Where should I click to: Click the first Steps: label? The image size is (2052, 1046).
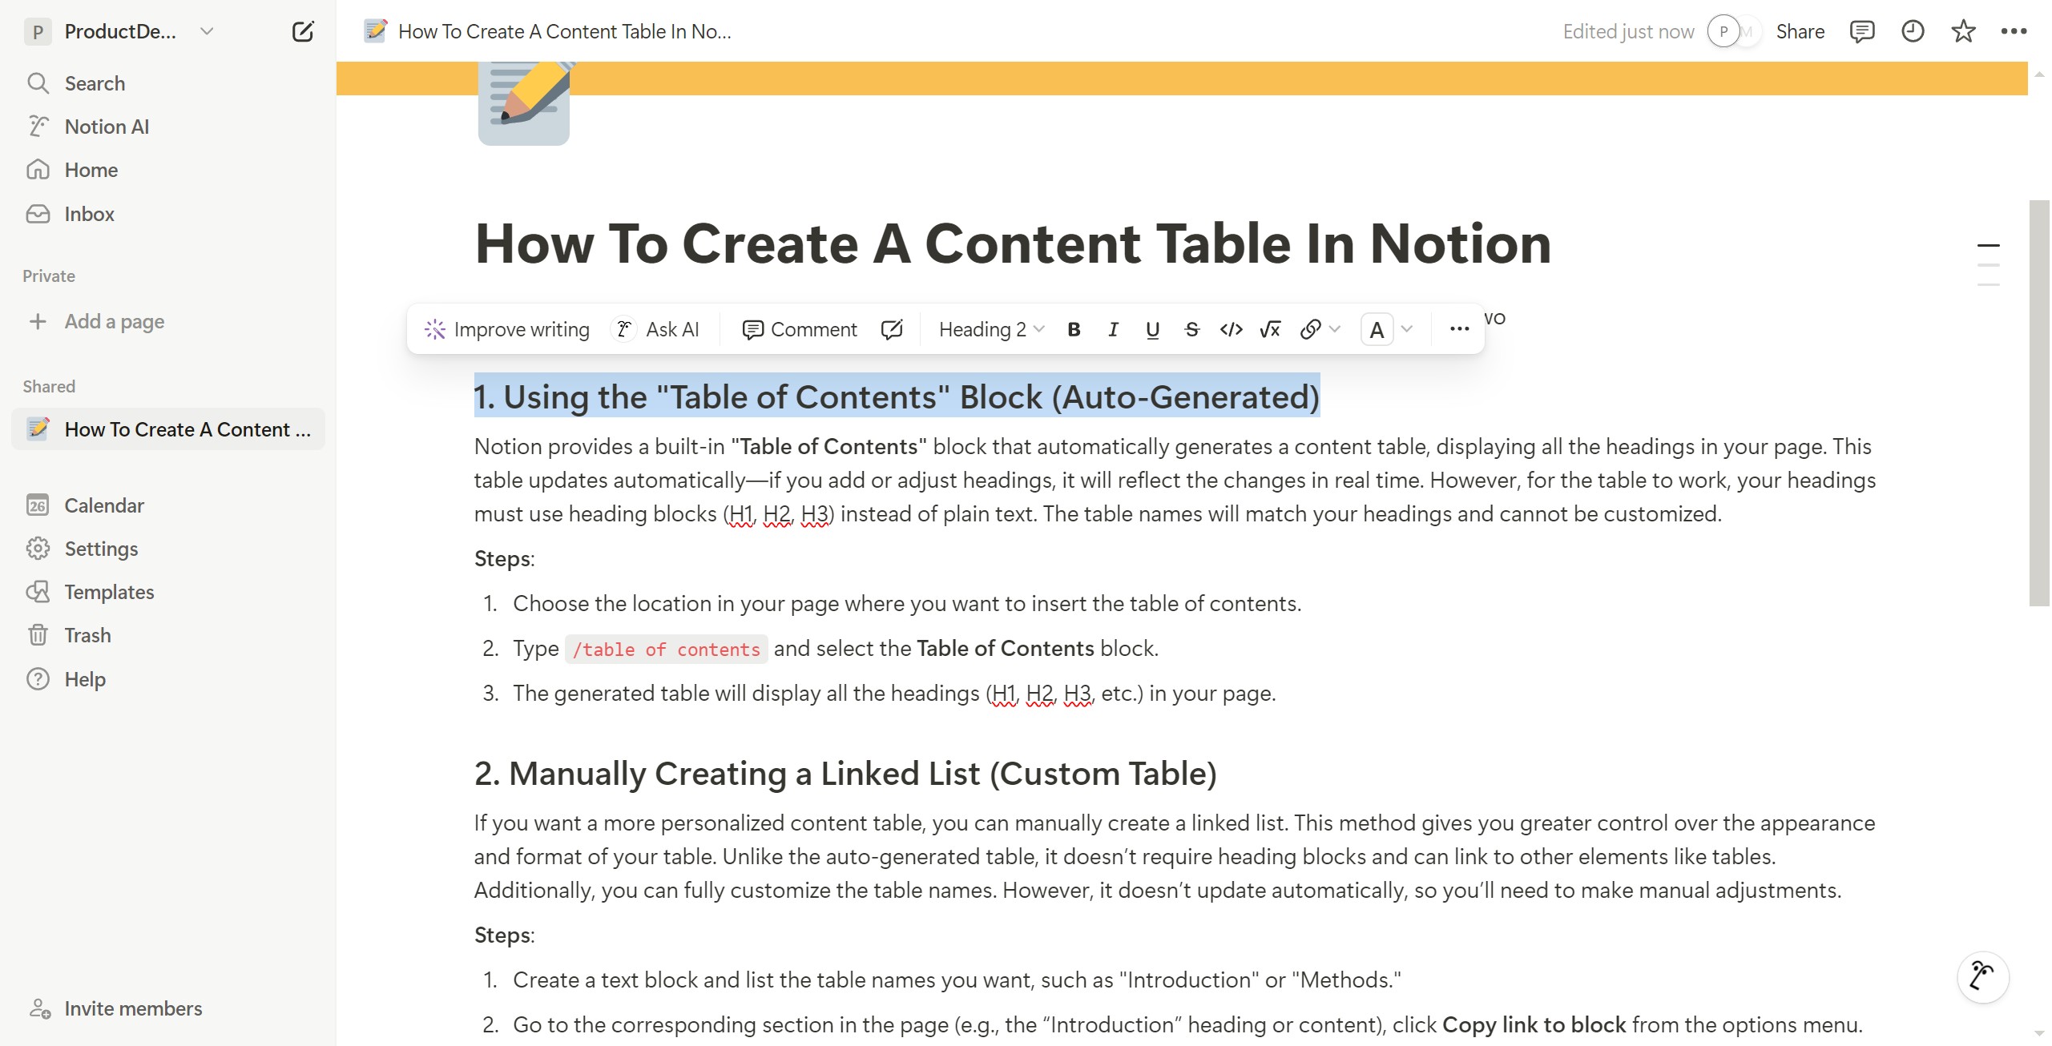(x=504, y=558)
